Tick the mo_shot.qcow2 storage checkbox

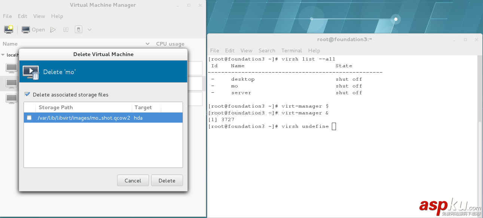click(29, 118)
